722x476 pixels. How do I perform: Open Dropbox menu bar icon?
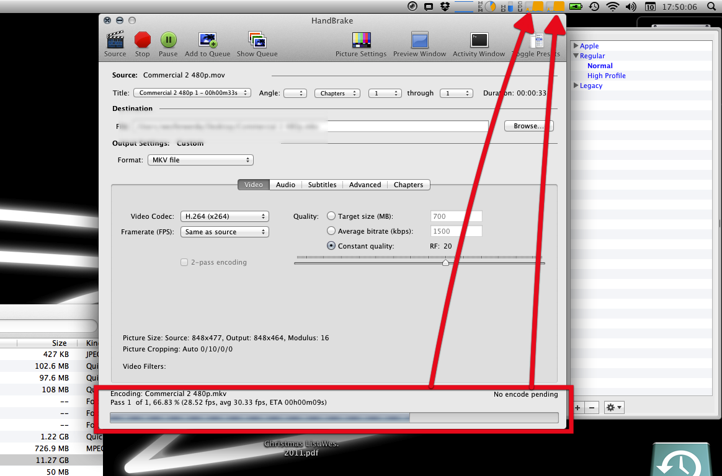coord(445,6)
